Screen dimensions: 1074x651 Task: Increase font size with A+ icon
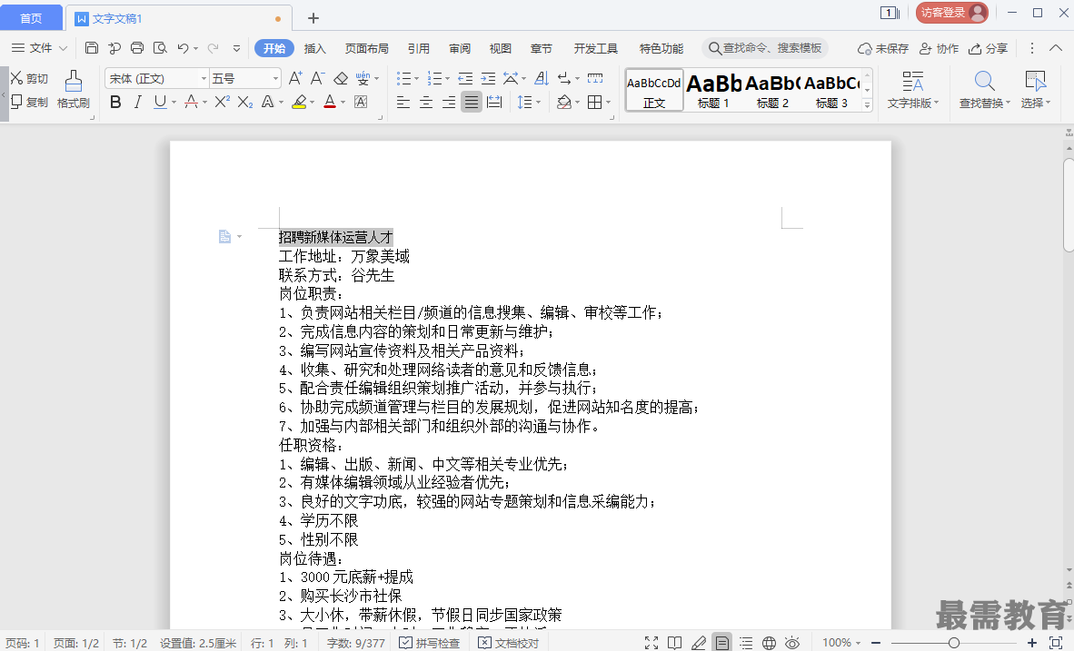tap(295, 78)
